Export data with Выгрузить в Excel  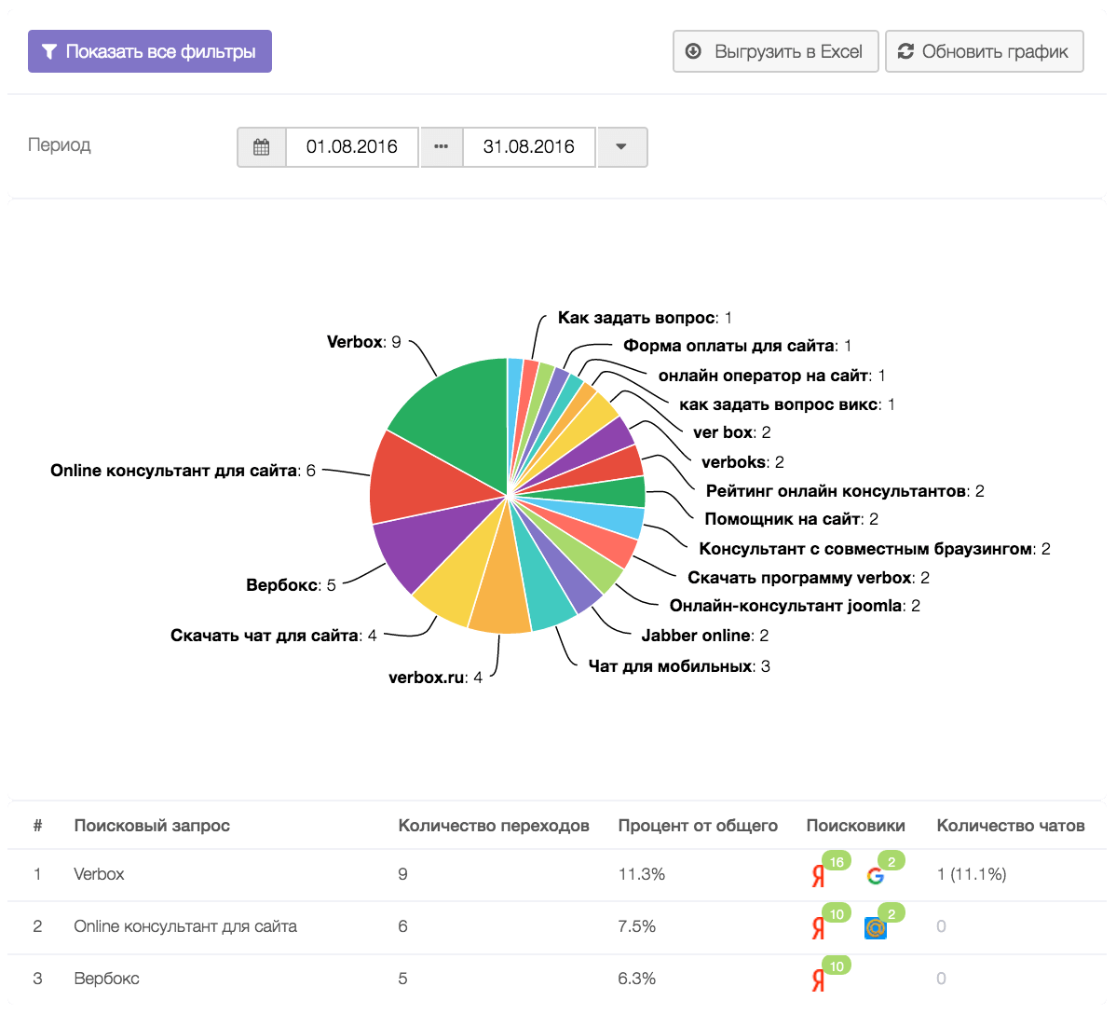(775, 51)
